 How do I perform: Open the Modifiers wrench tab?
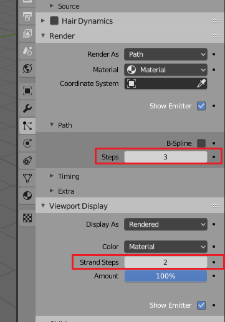[27, 108]
